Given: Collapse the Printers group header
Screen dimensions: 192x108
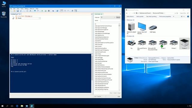Looking at the screenshot, I should pos(126,36).
